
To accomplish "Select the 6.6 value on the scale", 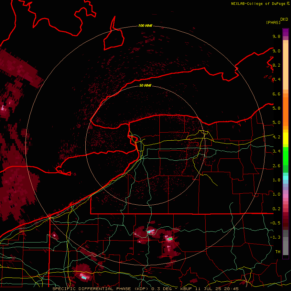I will coord(276,94).
